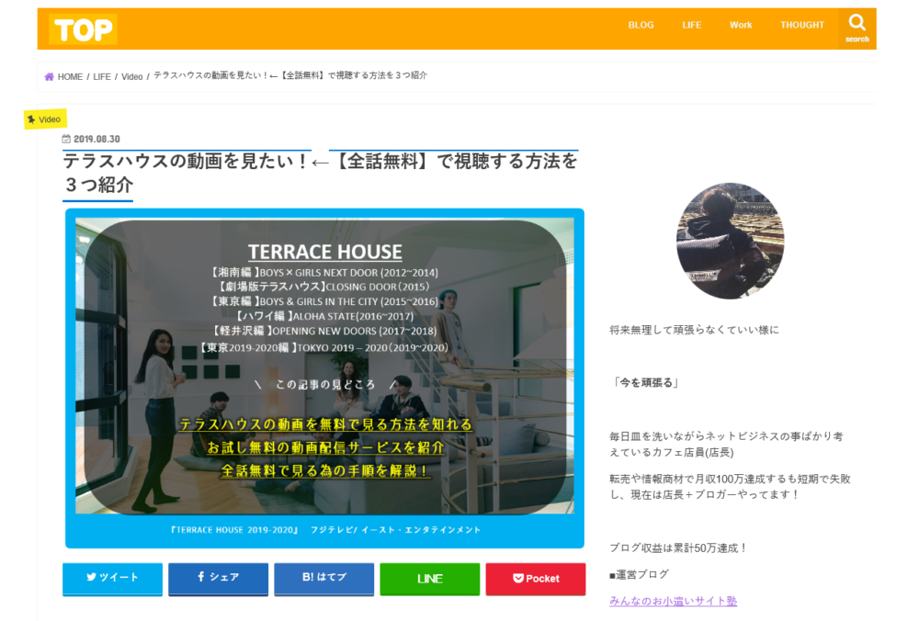Bookmark with B! はてブ button
Viewport: 919px width, 621px height.
(324, 579)
